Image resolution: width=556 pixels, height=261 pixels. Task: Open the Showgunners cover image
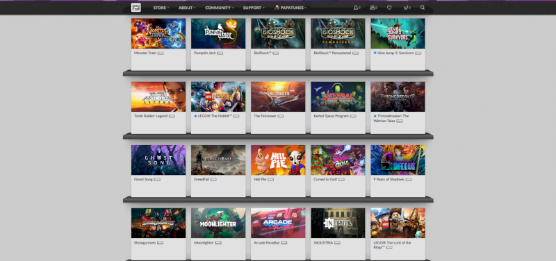pyautogui.click(x=158, y=223)
